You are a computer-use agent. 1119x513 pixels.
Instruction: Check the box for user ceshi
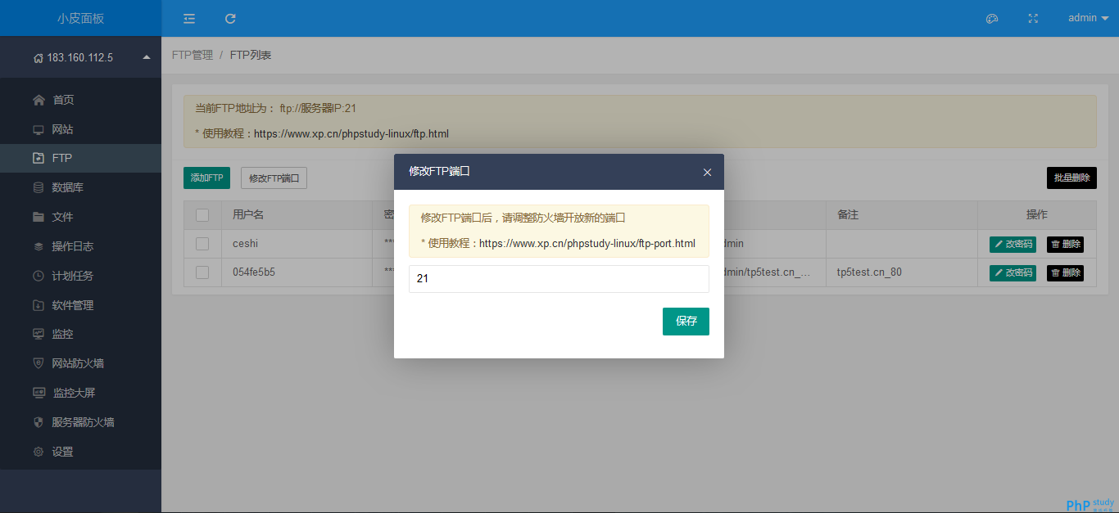[x=202, y=244]
